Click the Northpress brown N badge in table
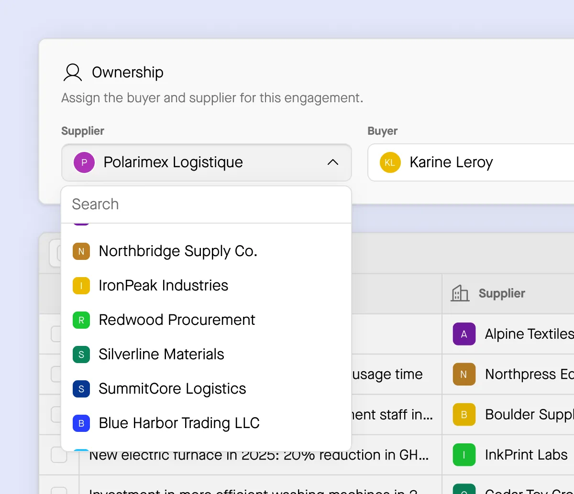 tap(464, 374)
